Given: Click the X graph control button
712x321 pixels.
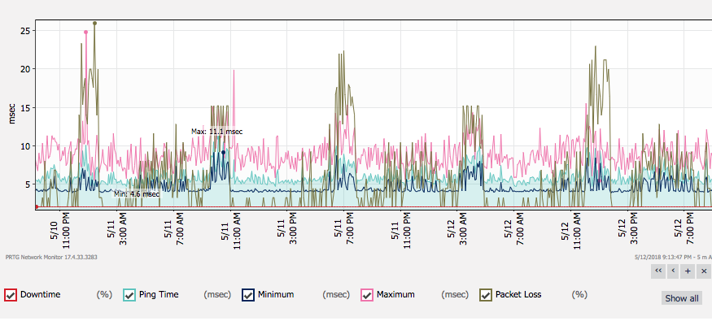Looking at the screenshot, I should click(x=704, y=271).
